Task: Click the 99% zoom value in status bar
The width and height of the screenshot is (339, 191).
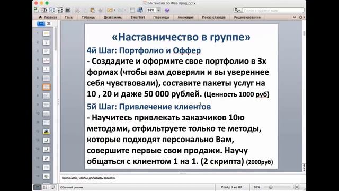Action: [x=256, y=187]
